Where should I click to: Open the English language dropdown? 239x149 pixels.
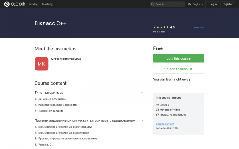click(x=198, y=4)
